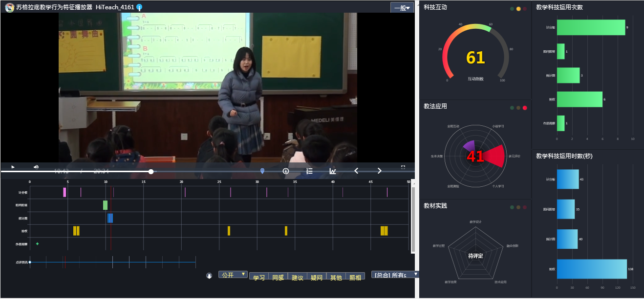Select the 建议 comment tag

(297, 277)
